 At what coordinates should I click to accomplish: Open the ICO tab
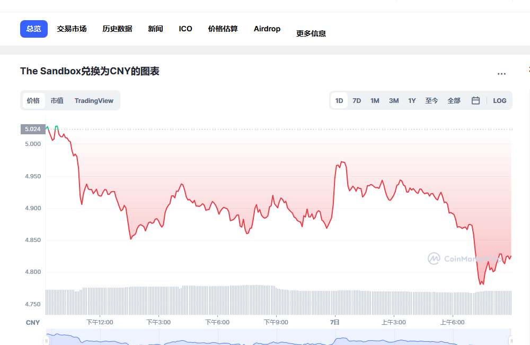pos(185,29)
